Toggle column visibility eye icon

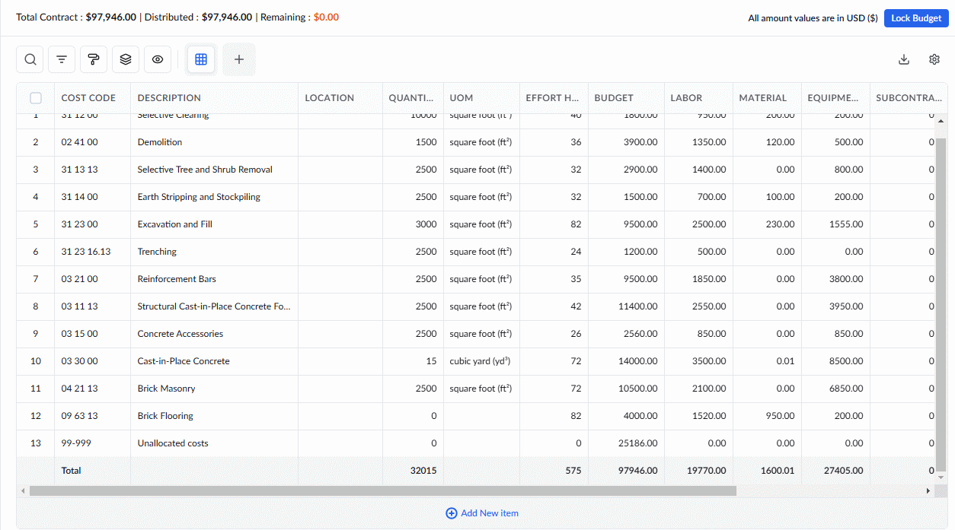[158, 59]
